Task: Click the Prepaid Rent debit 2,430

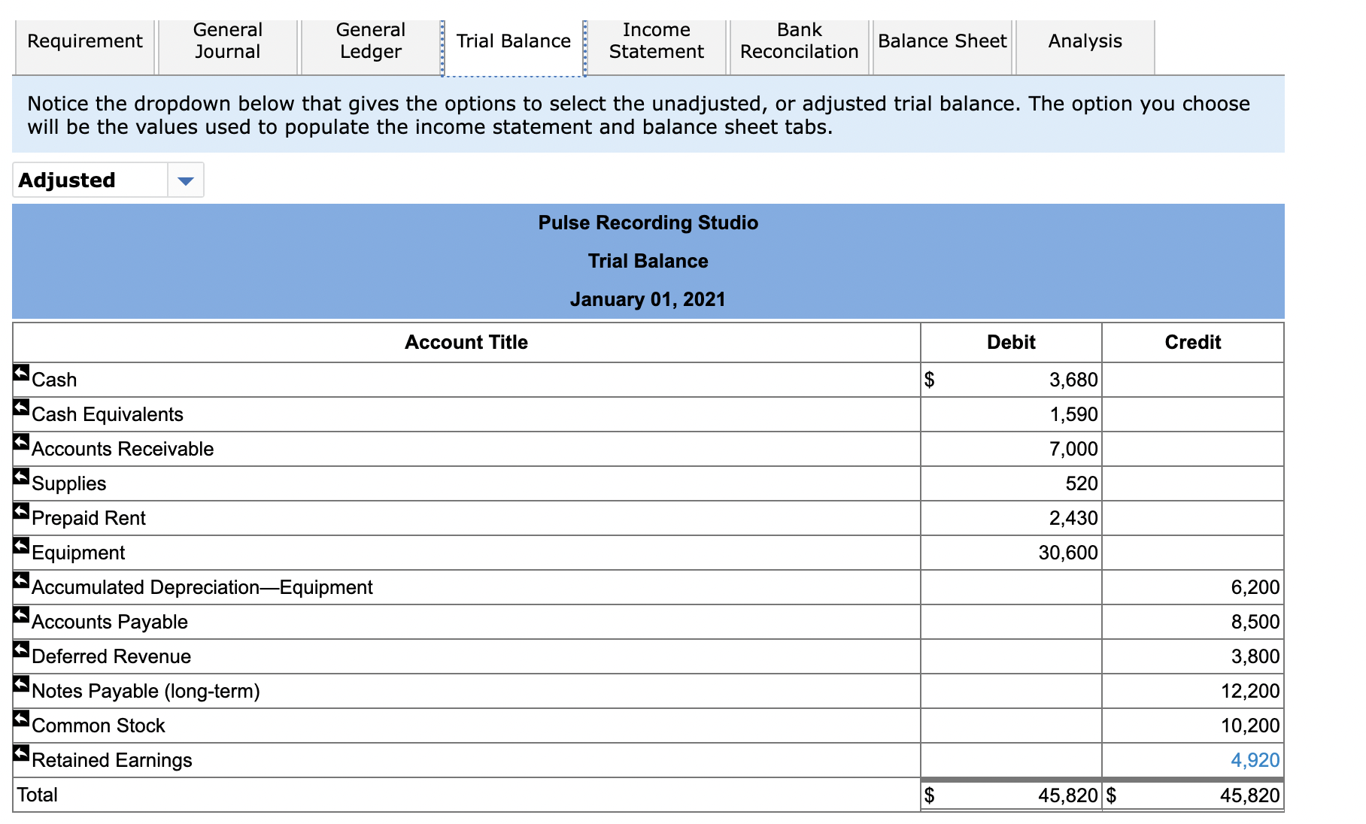Action: [1073, 518]
